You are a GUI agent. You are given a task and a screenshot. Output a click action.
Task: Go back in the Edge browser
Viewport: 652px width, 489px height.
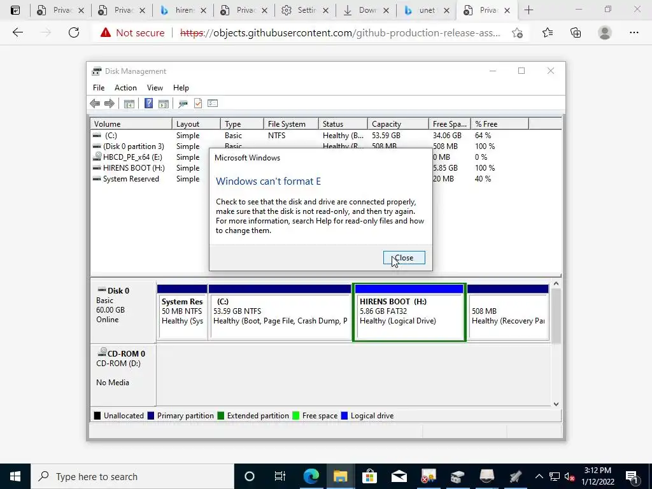(17, 32)
